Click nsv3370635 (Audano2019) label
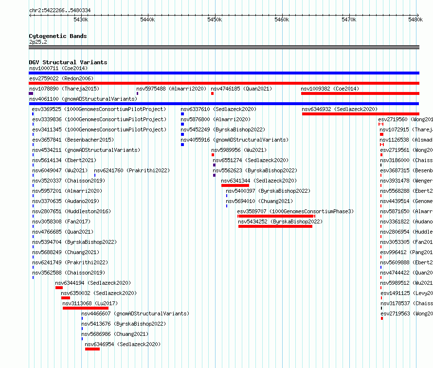The height and width of the screenshot is (368, 433). (x=66, y=201)
